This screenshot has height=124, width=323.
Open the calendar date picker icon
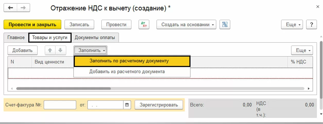pos(127,105)
